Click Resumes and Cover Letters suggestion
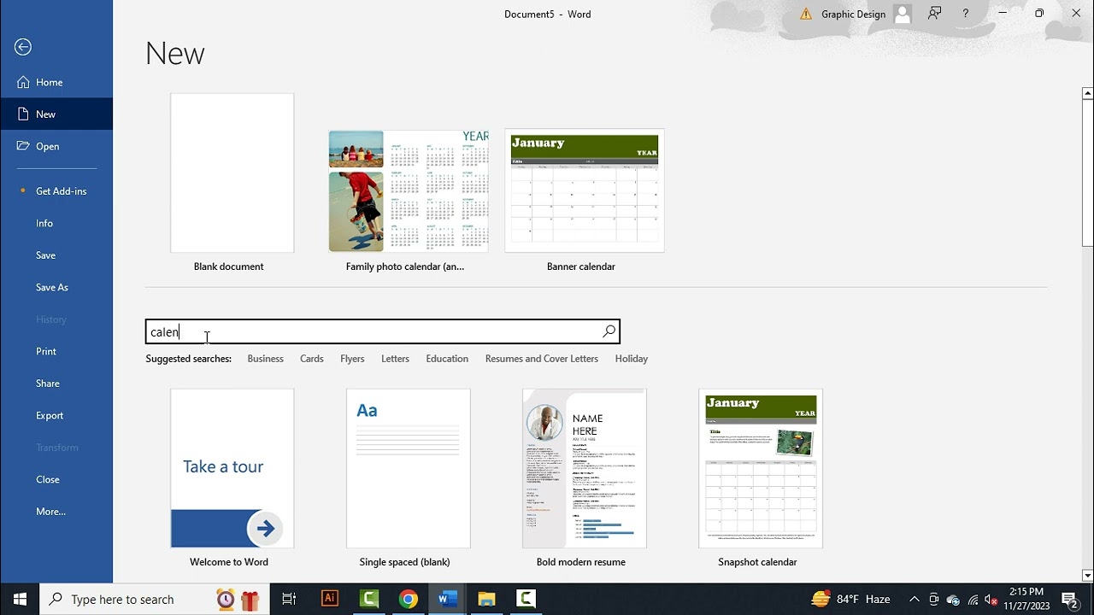 pos(542,359)
